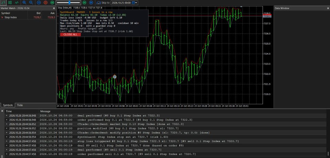Screen dimensions: 330x158
Task: Open the Symbols tab
Action: tap(8, 105)
